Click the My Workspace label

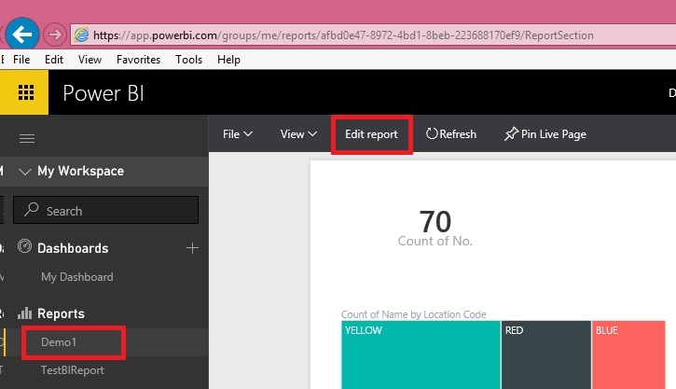(x=80, y=171)
